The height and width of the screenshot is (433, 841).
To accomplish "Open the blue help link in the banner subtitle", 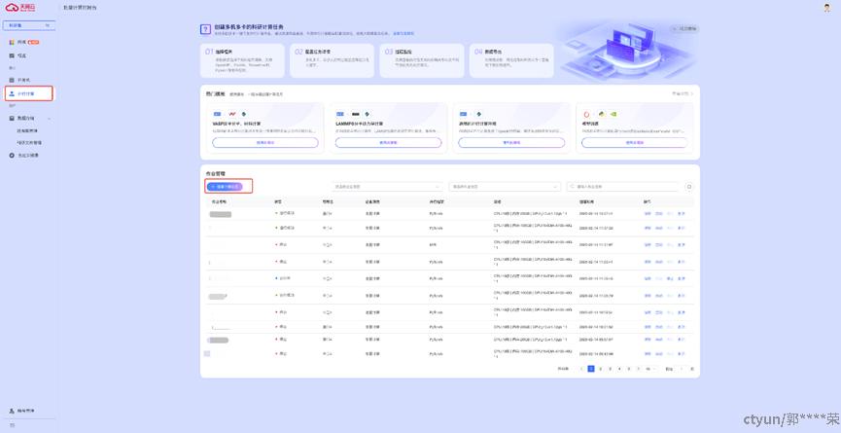I will pos(403,33).
